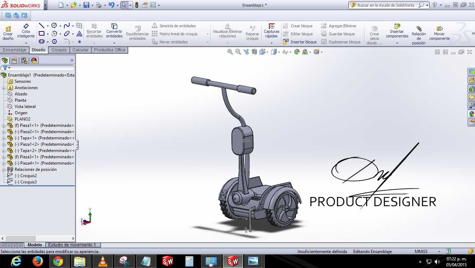Expand the Relaciones de posición node
This screenshot has height=268, width=475.
pyautogui.click(x=3, y=169)
